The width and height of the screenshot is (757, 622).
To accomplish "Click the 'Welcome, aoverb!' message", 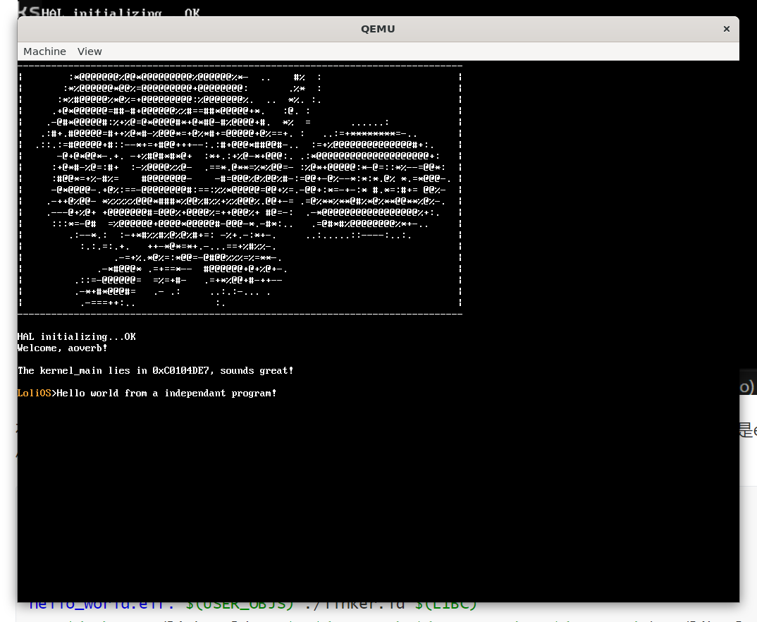I will click(x=62, y=348).
